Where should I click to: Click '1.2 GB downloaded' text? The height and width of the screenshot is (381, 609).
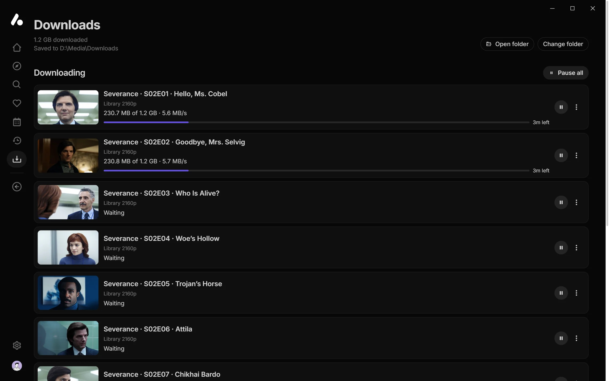pos(60,40)
